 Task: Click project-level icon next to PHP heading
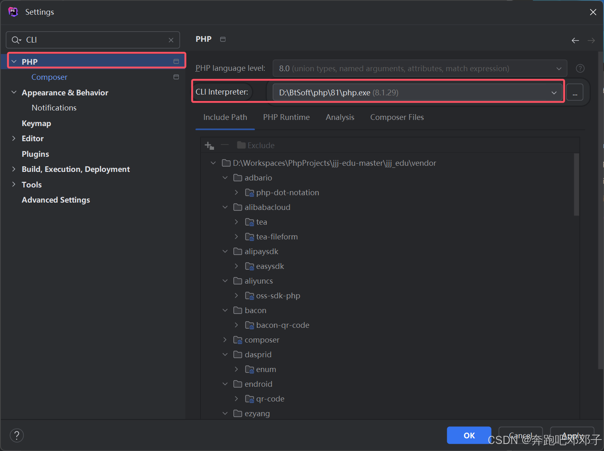point(223,39)
